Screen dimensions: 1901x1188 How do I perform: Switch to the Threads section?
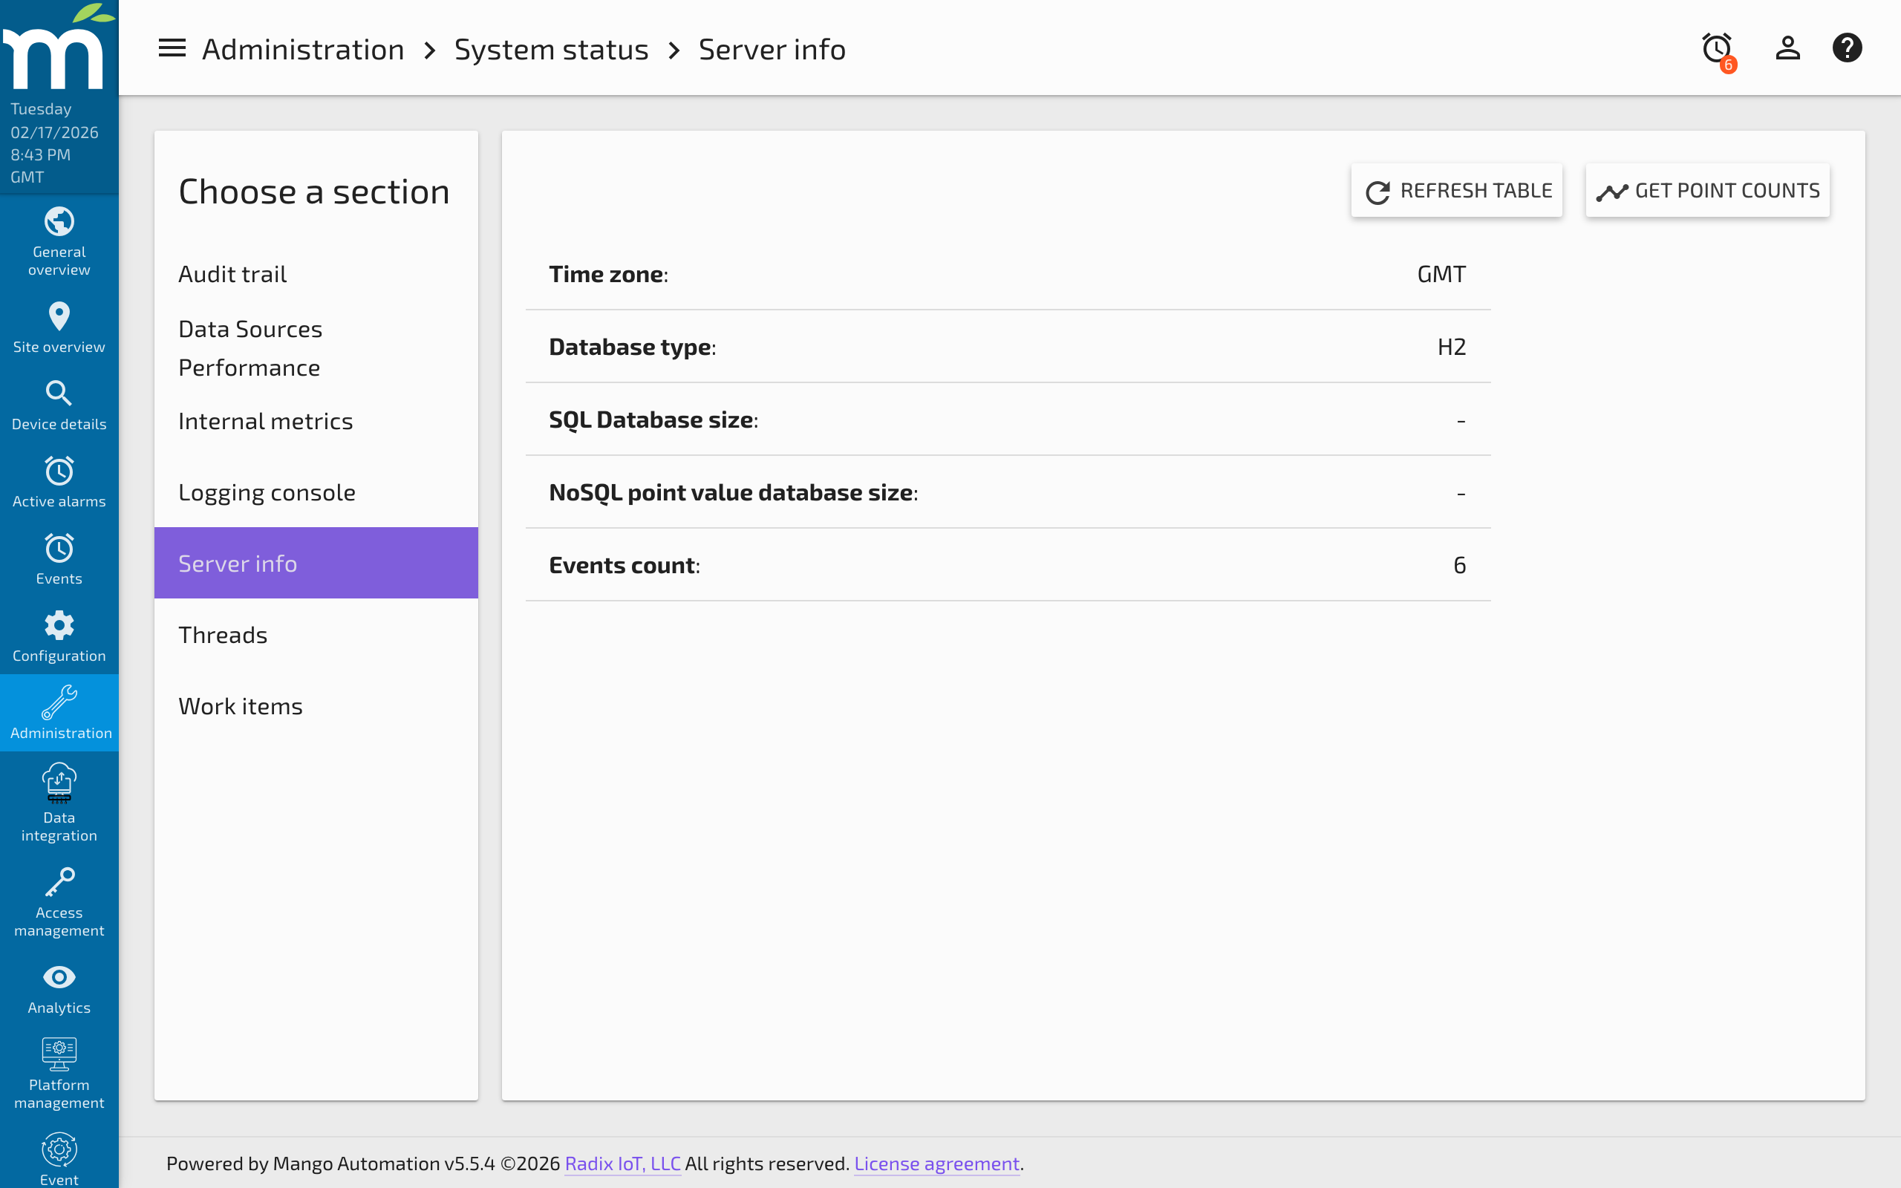222,634
